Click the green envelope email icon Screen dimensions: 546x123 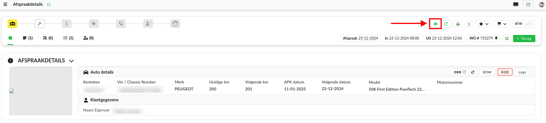pyautogui.click(x=435, y=24)
